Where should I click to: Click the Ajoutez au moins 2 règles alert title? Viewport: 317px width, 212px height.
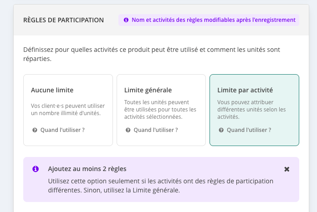(87, 169)
